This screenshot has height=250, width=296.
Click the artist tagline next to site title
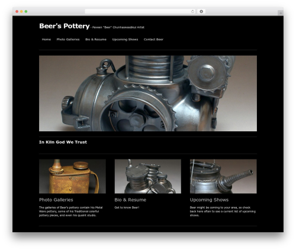(x=118, y=27)
